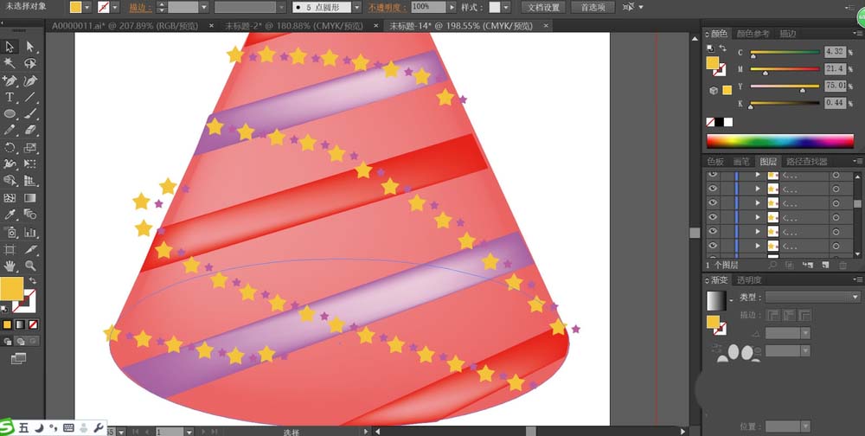Select the Shape Builder tool

10,181
